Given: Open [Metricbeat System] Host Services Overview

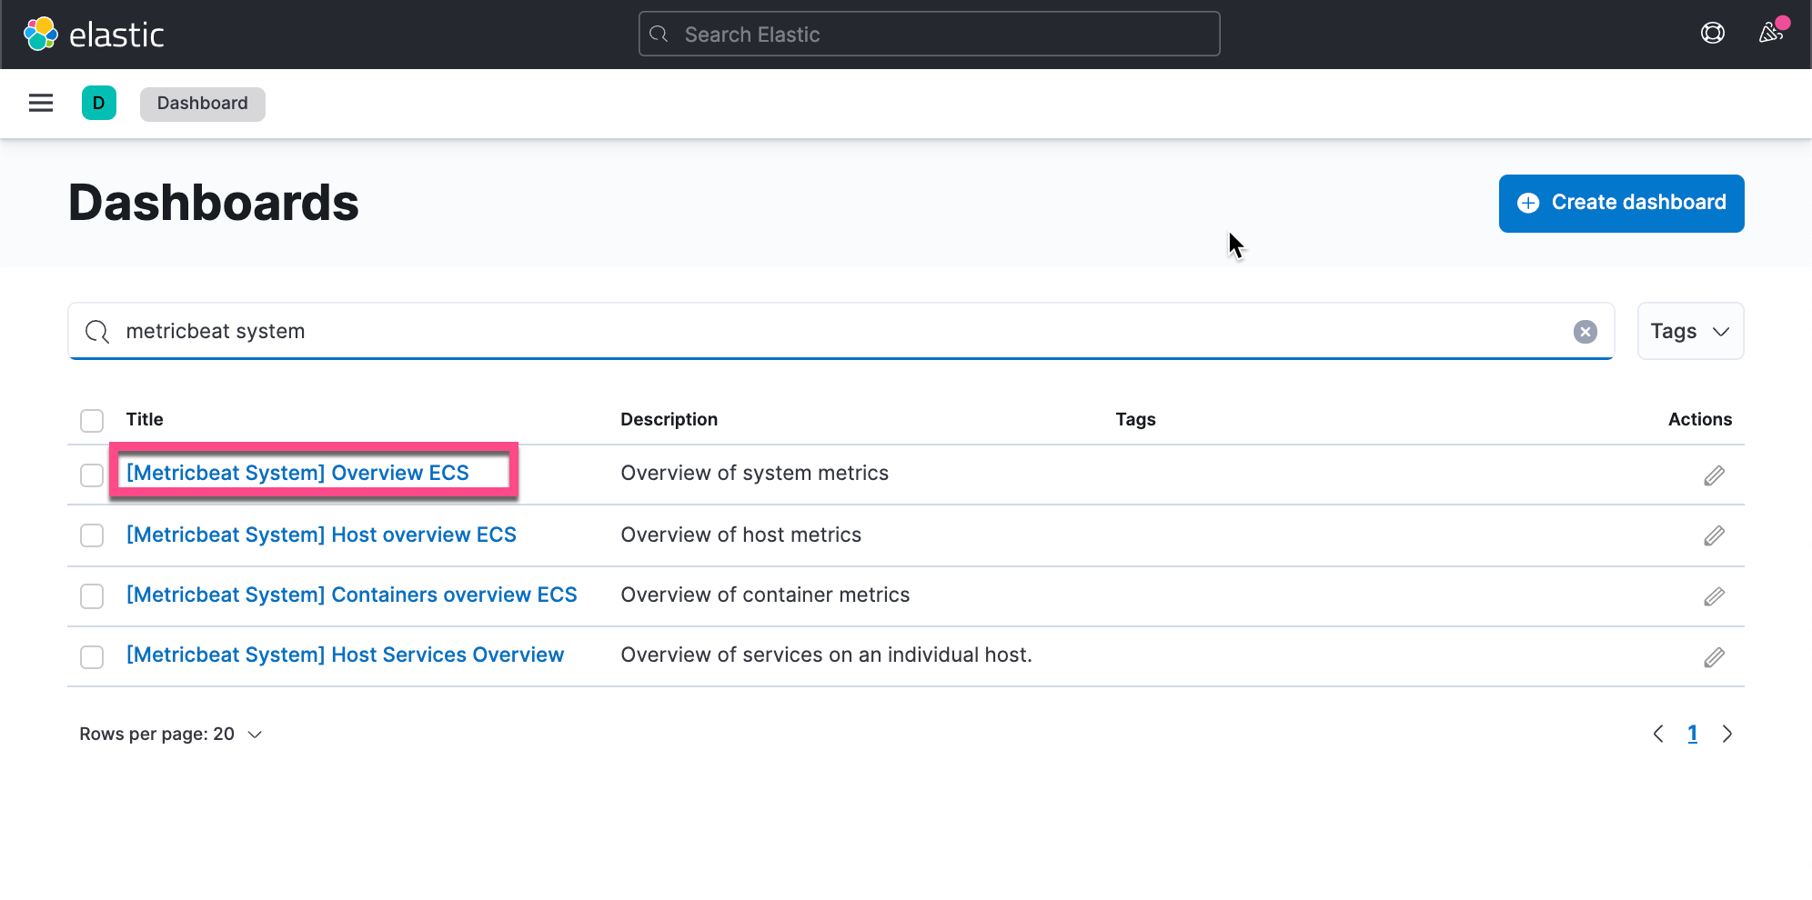Looking at the screenshot, I should (x=345, y=655).
